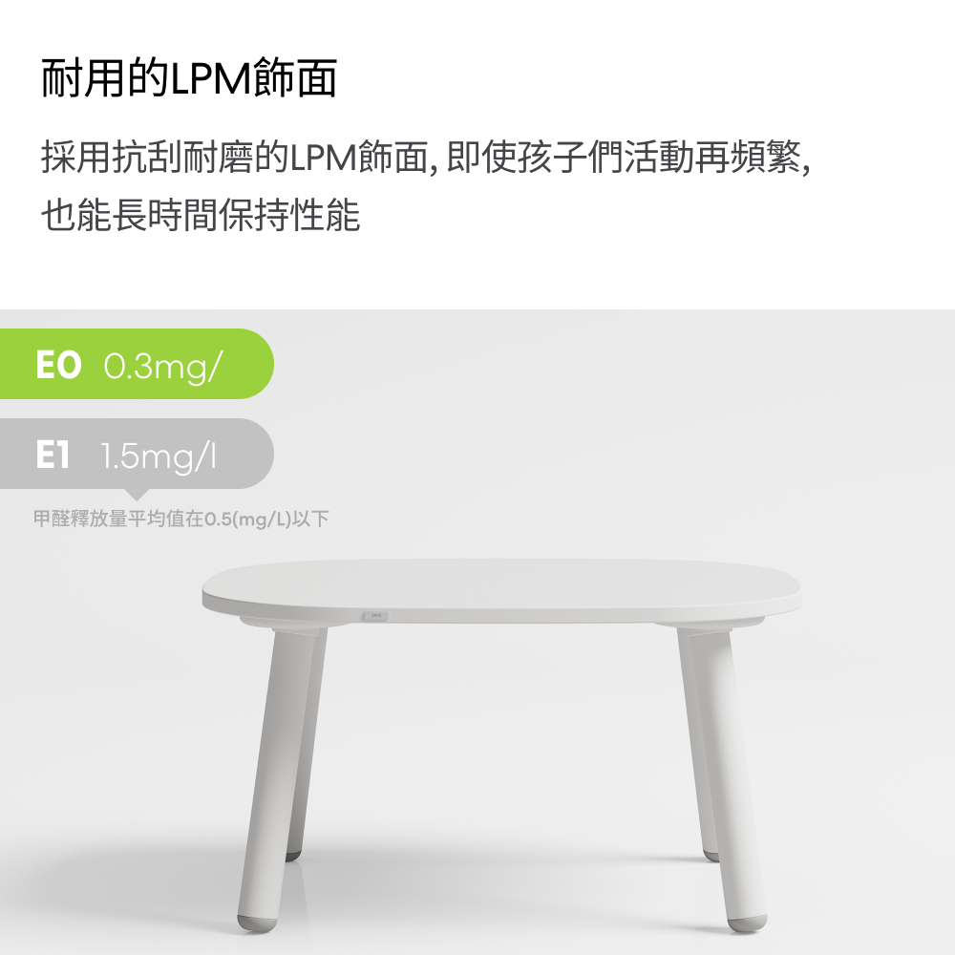Click the rear left leg's foot cap
Viewport: 955px width, 955px height.
point(293,856)
